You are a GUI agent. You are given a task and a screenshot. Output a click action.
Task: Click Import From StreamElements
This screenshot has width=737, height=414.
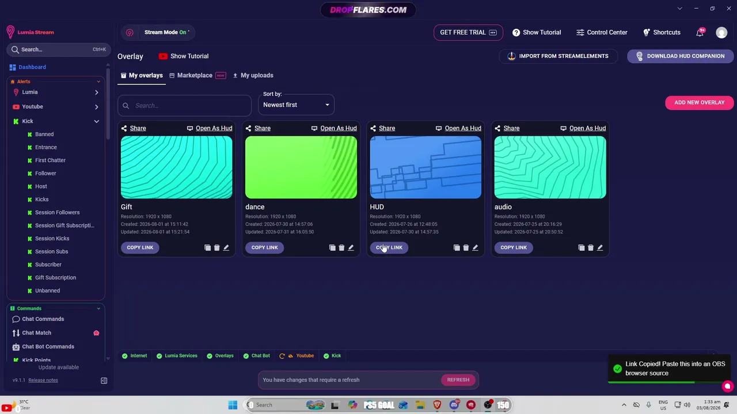(557, 56)
